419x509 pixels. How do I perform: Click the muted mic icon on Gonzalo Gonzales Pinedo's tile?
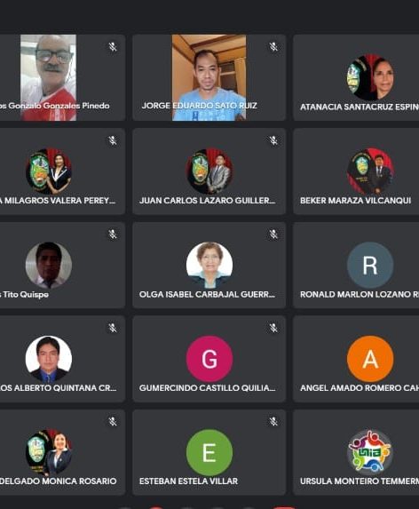(x=113, y=47)
